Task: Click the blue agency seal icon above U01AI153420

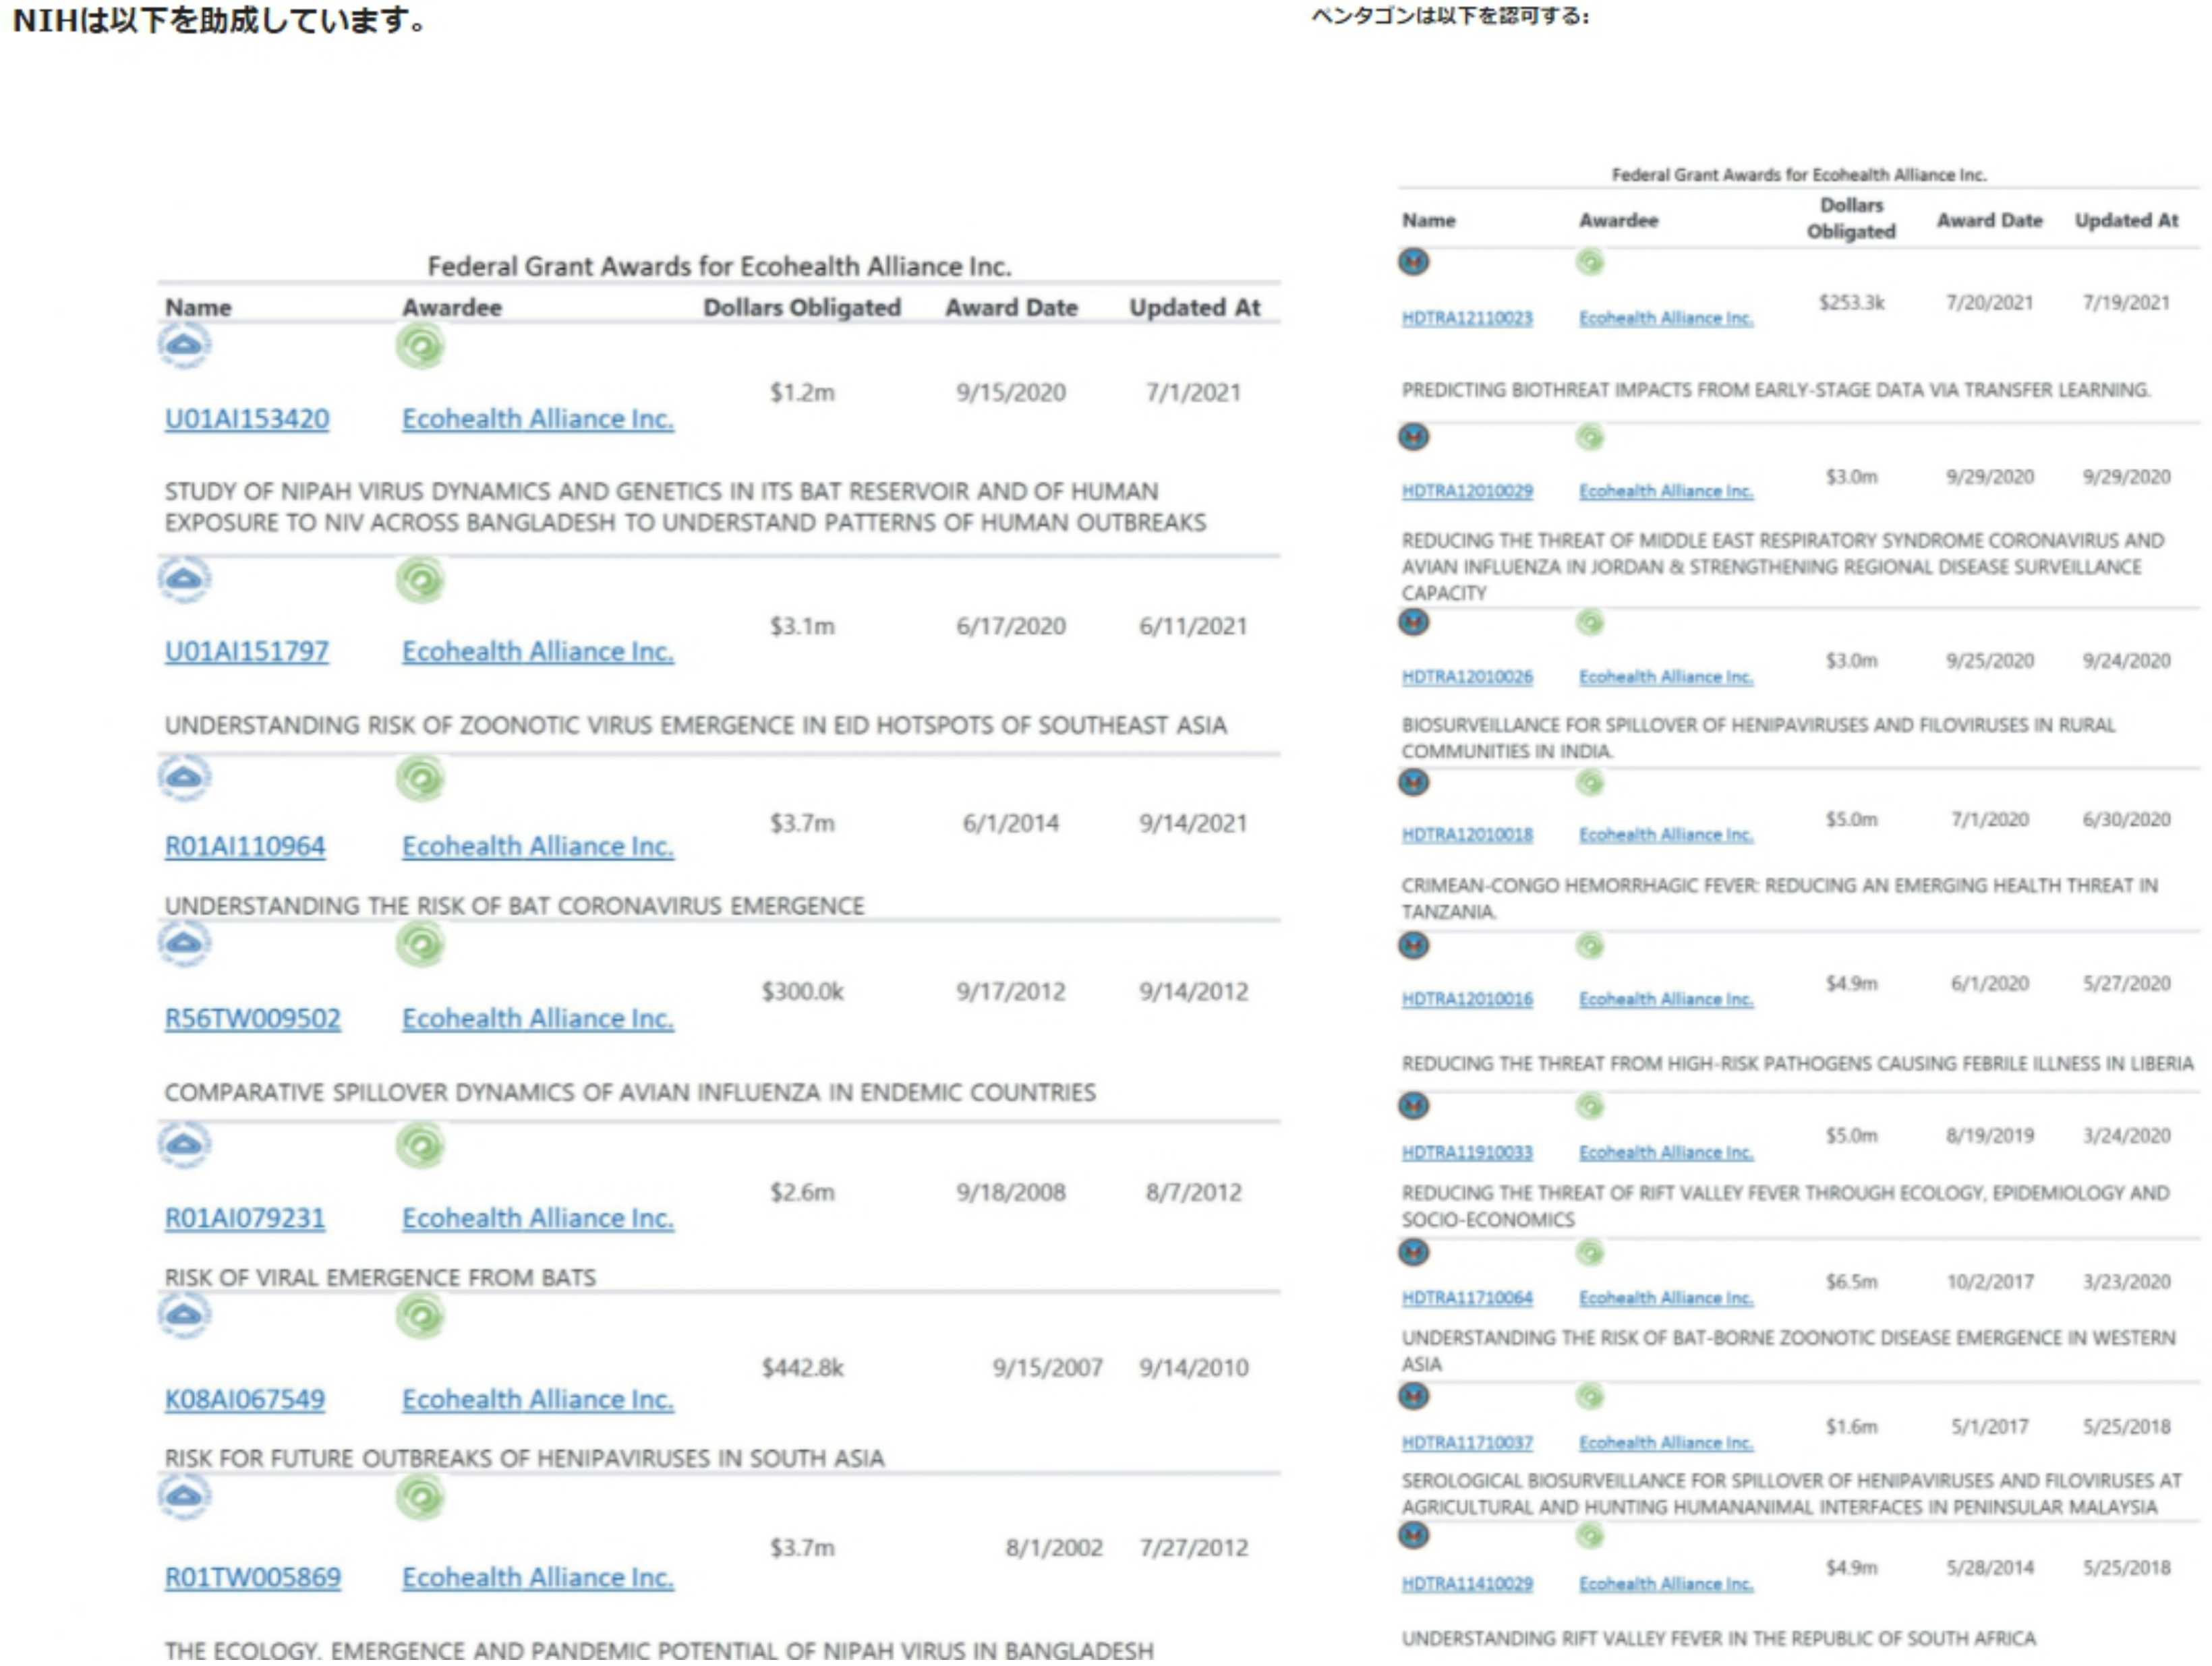Action: [x=184, y=346]
